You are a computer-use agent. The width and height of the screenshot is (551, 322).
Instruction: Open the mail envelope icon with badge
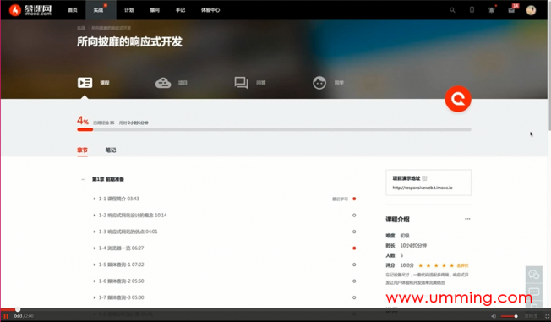coord(511,10)
